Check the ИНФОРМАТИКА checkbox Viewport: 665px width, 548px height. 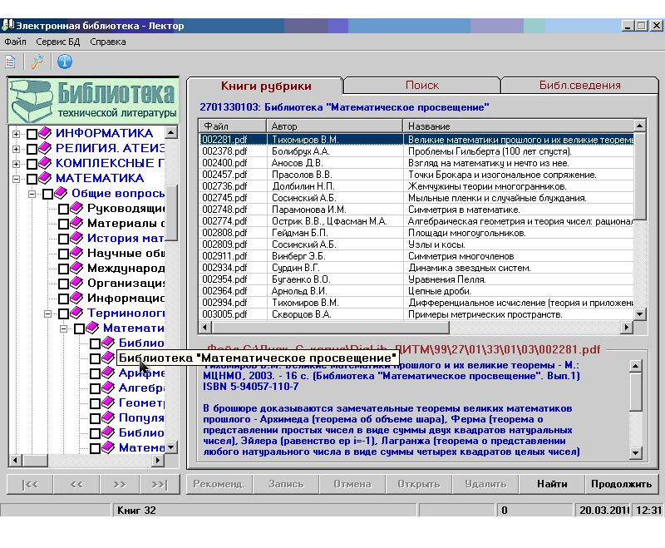coord(32,134)
